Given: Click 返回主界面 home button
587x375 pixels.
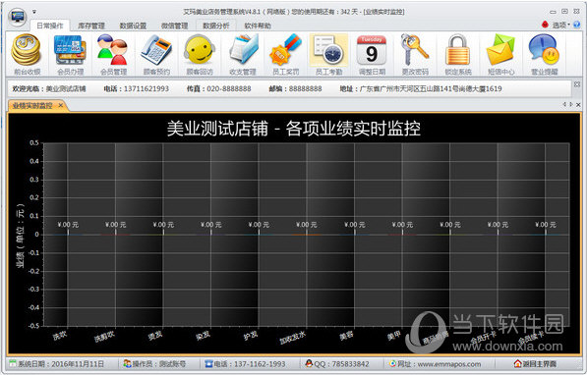Looking at the screenshot, I should pos(535,363).
